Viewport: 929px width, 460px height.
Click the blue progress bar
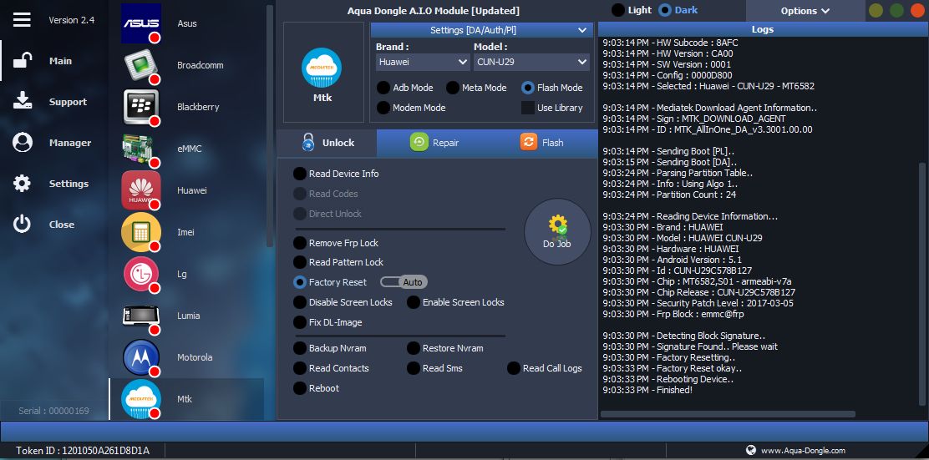coord(464,431)
